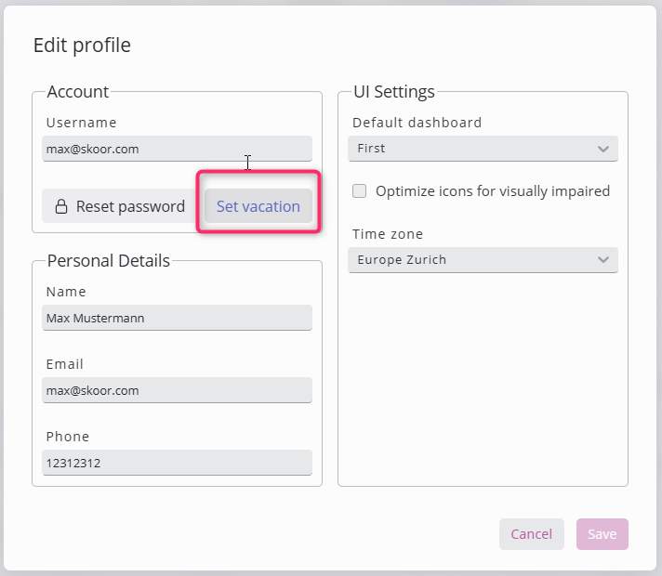Click the Phone field with 12312312

pyautogui.click(x=177, y=463)
